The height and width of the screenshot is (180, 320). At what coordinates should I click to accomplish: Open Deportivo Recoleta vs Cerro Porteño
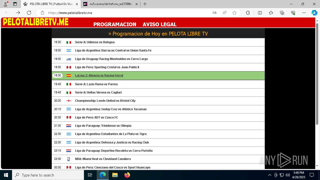point(114,151)
